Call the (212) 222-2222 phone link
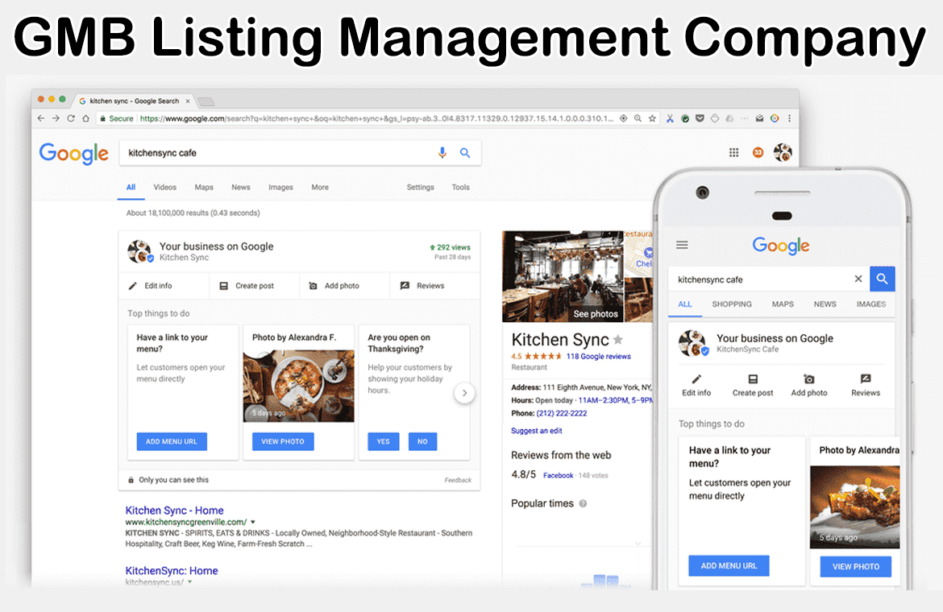The height and width of the screenshot is (612, 943). 561,413
